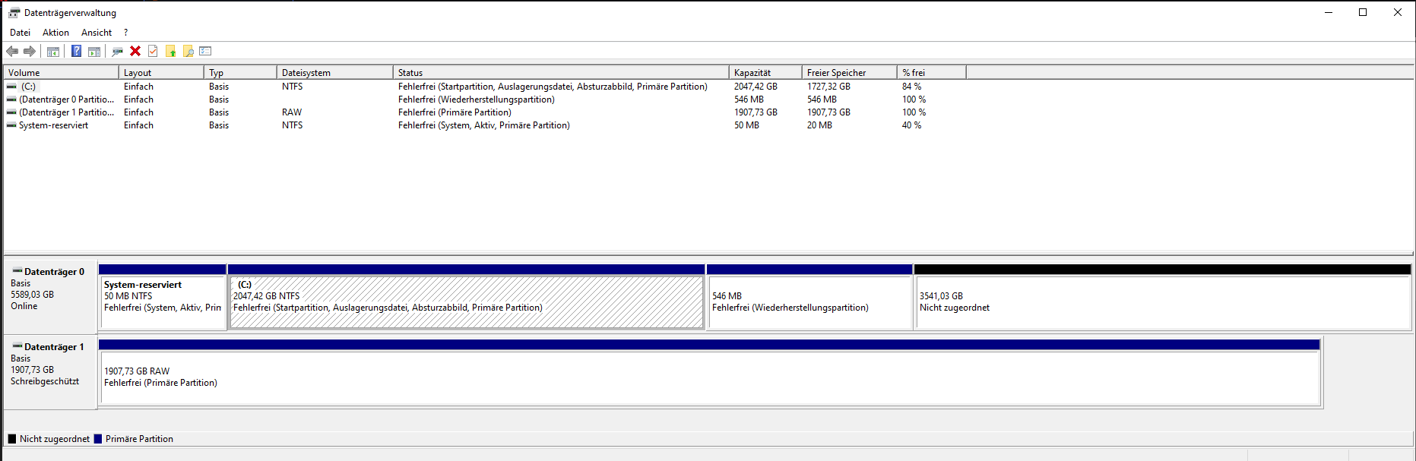The width and height of the screenshot is (1416, 461).
Task: Click the 2047,42 GB capacity cell
Action: click(x=756, y=87)
